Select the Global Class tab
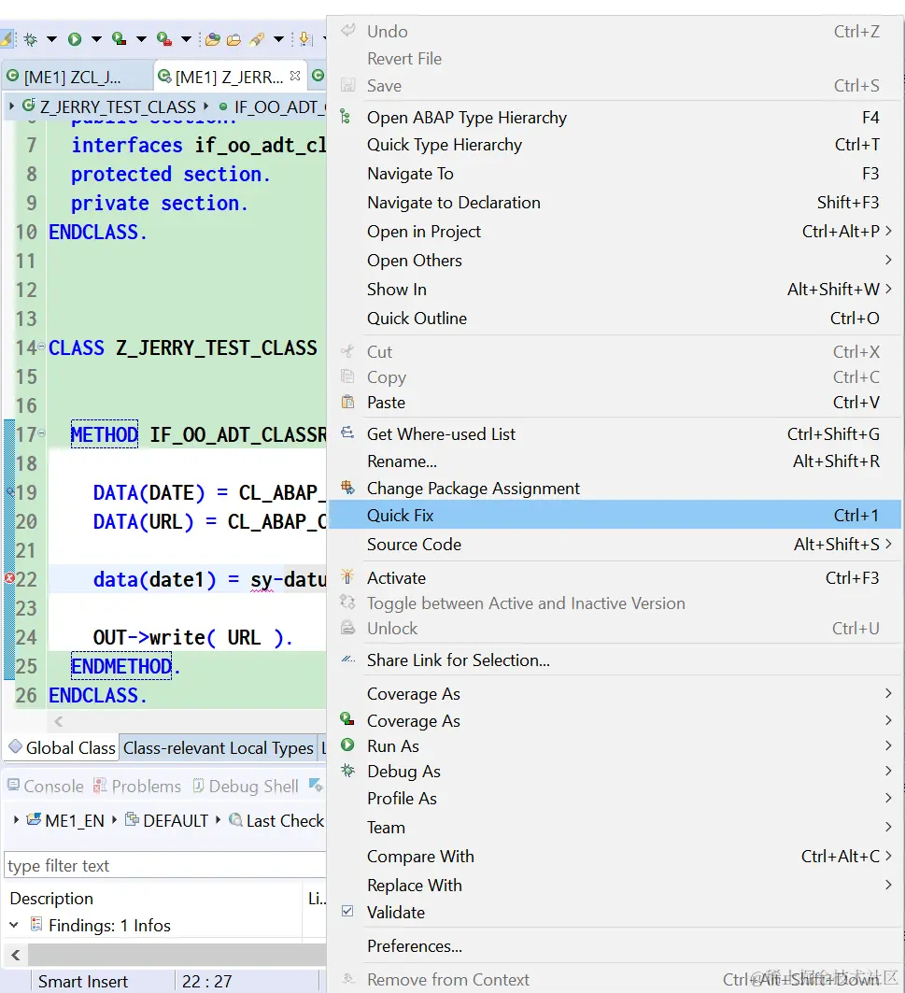 (62, 748)
